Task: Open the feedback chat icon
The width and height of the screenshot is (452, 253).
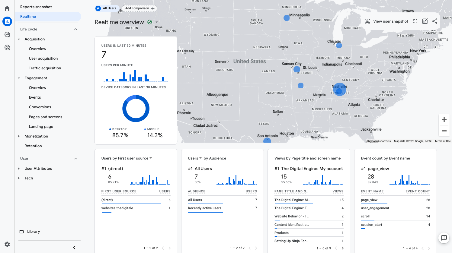Action: 444,238
